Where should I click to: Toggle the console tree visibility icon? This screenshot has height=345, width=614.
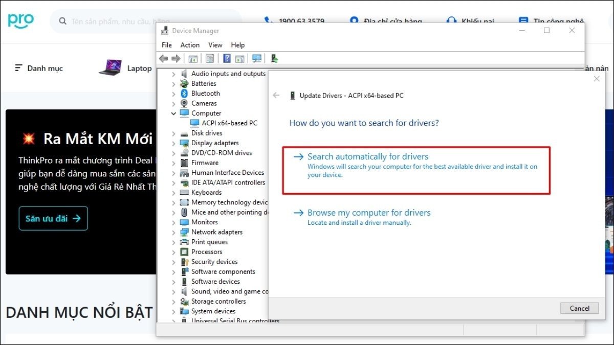pos(193,58)
